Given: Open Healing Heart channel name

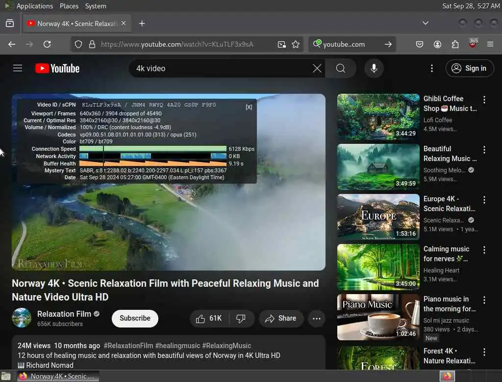Looking at the screenshot, I should (441, 271).
